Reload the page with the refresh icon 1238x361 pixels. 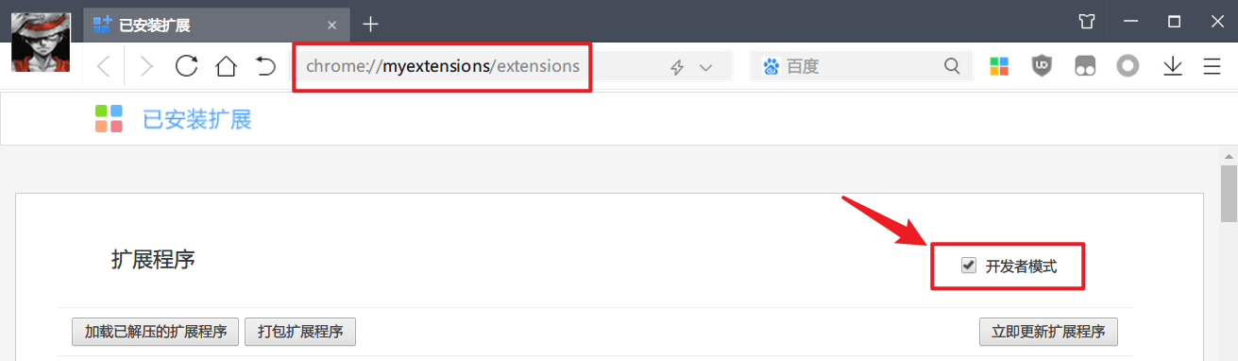[x=187, y=66]
